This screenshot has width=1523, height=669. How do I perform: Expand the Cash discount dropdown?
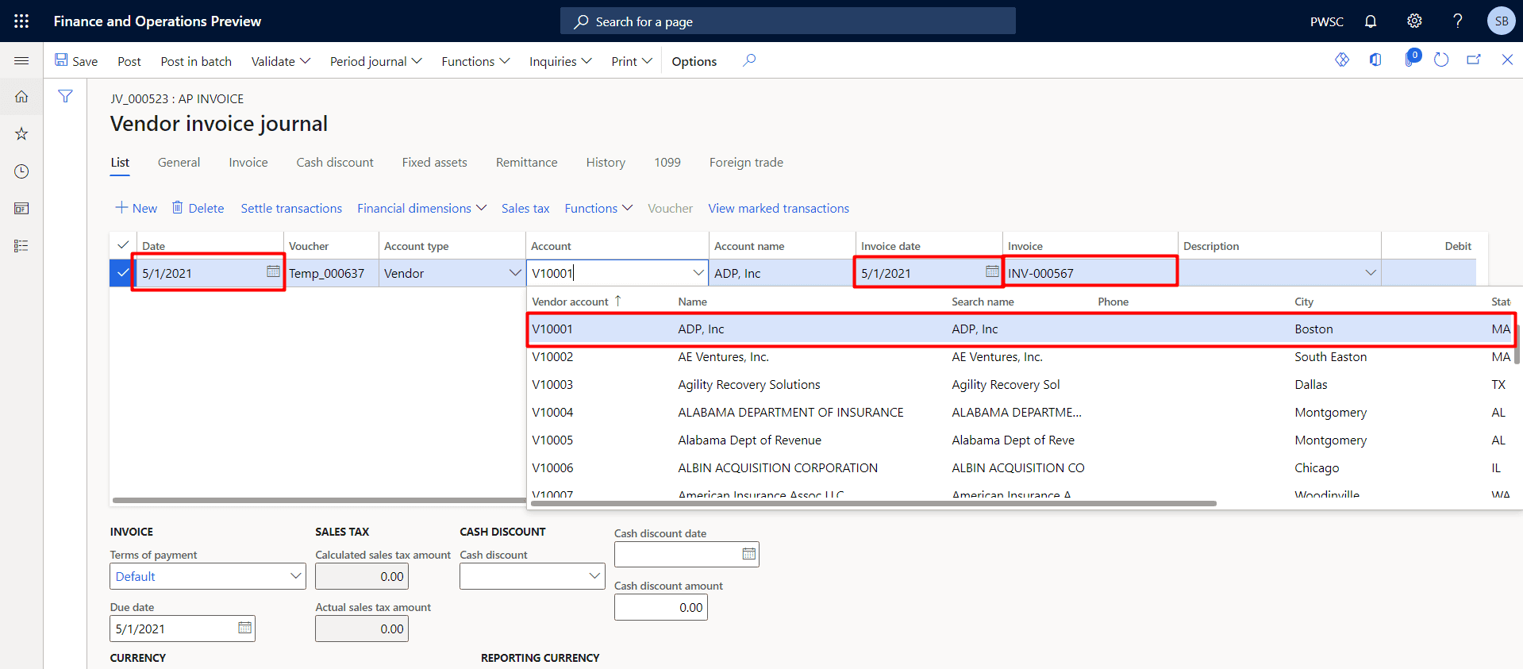click(x=594, y=576)
